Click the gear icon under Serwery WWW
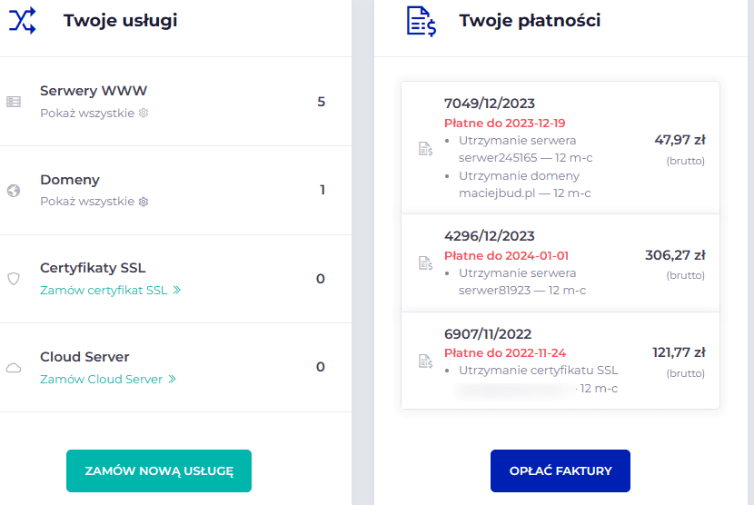Viewport: 754px width, 505px height. pyautogui.click(x=144, y=113)
